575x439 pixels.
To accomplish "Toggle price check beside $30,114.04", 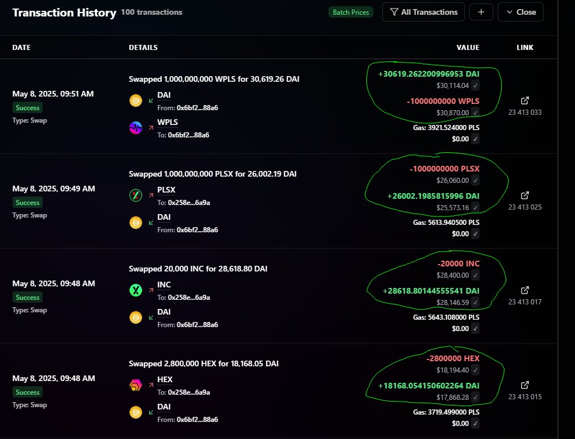I will 475,86.
